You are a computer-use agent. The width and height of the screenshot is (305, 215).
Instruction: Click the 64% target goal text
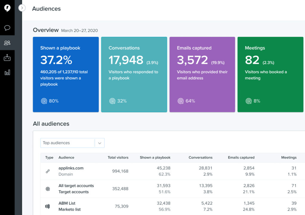(190, 101)
